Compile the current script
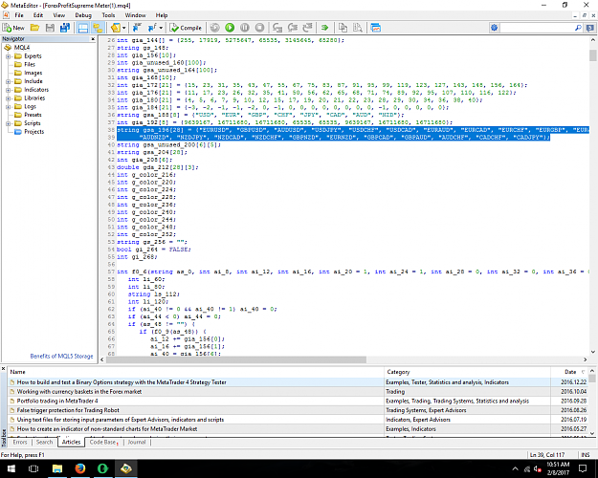The image size is (598, 478). 186,28
